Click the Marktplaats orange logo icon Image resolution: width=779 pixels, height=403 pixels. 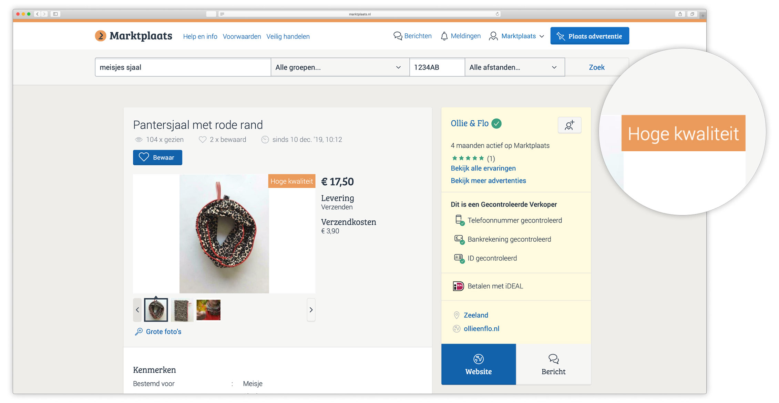[x=101, y=36]
